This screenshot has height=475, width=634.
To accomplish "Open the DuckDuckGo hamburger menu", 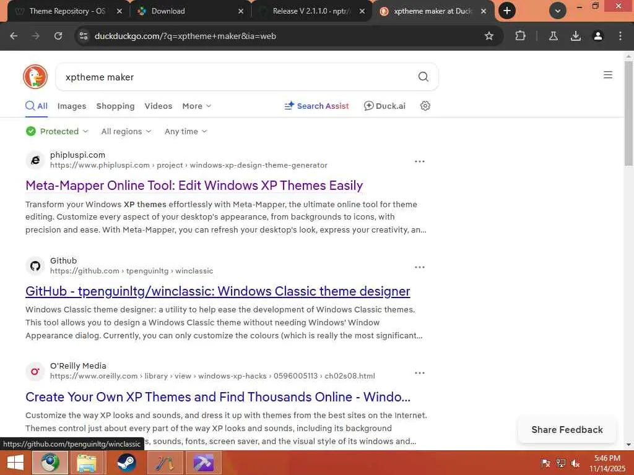I will pyautogui.click(x=608, y=75).
